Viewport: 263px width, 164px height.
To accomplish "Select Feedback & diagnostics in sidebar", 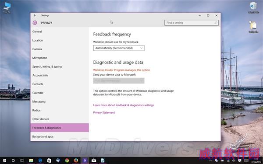I will (x=60, y=128).
